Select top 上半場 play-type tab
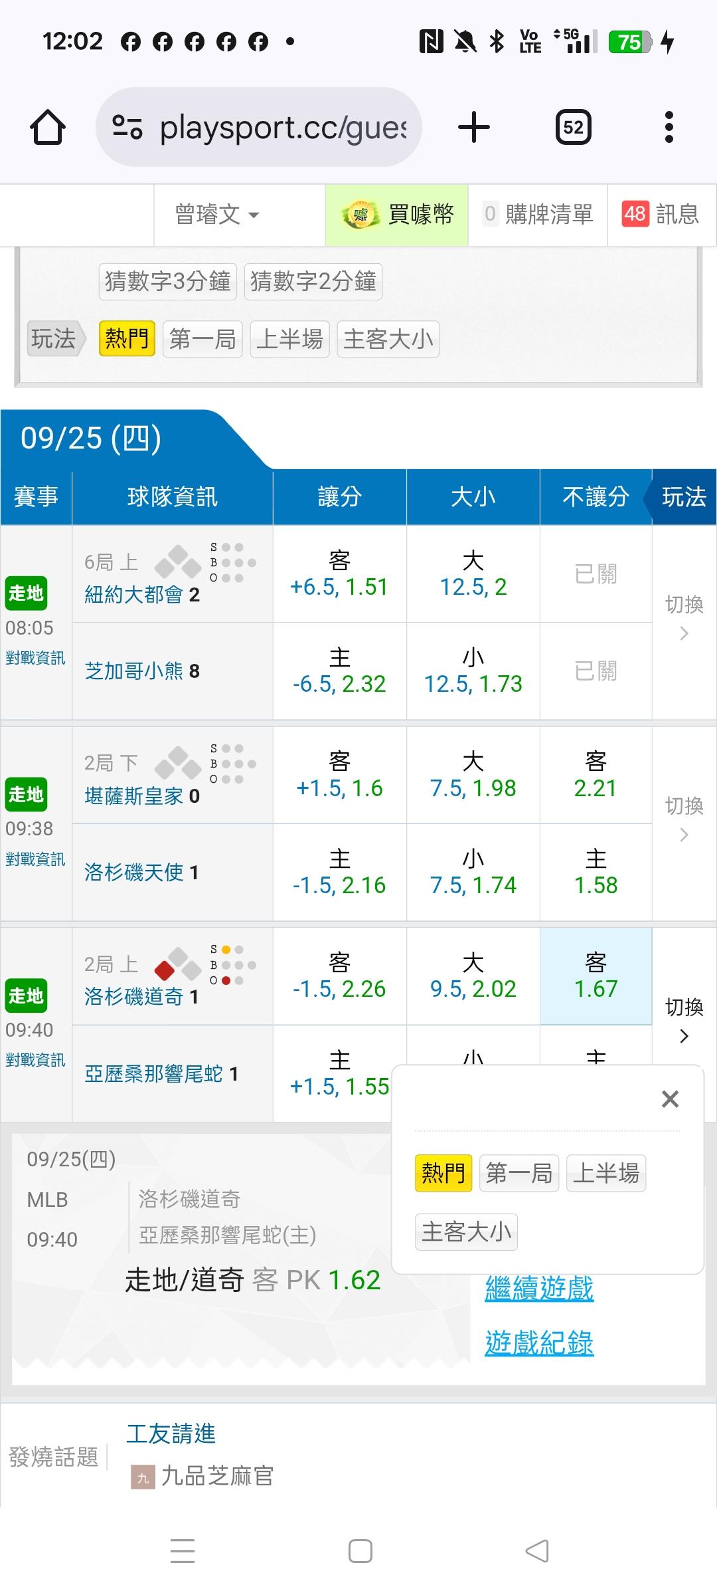The height and width of the screenshot is (1595, 717). click(289, 339)
